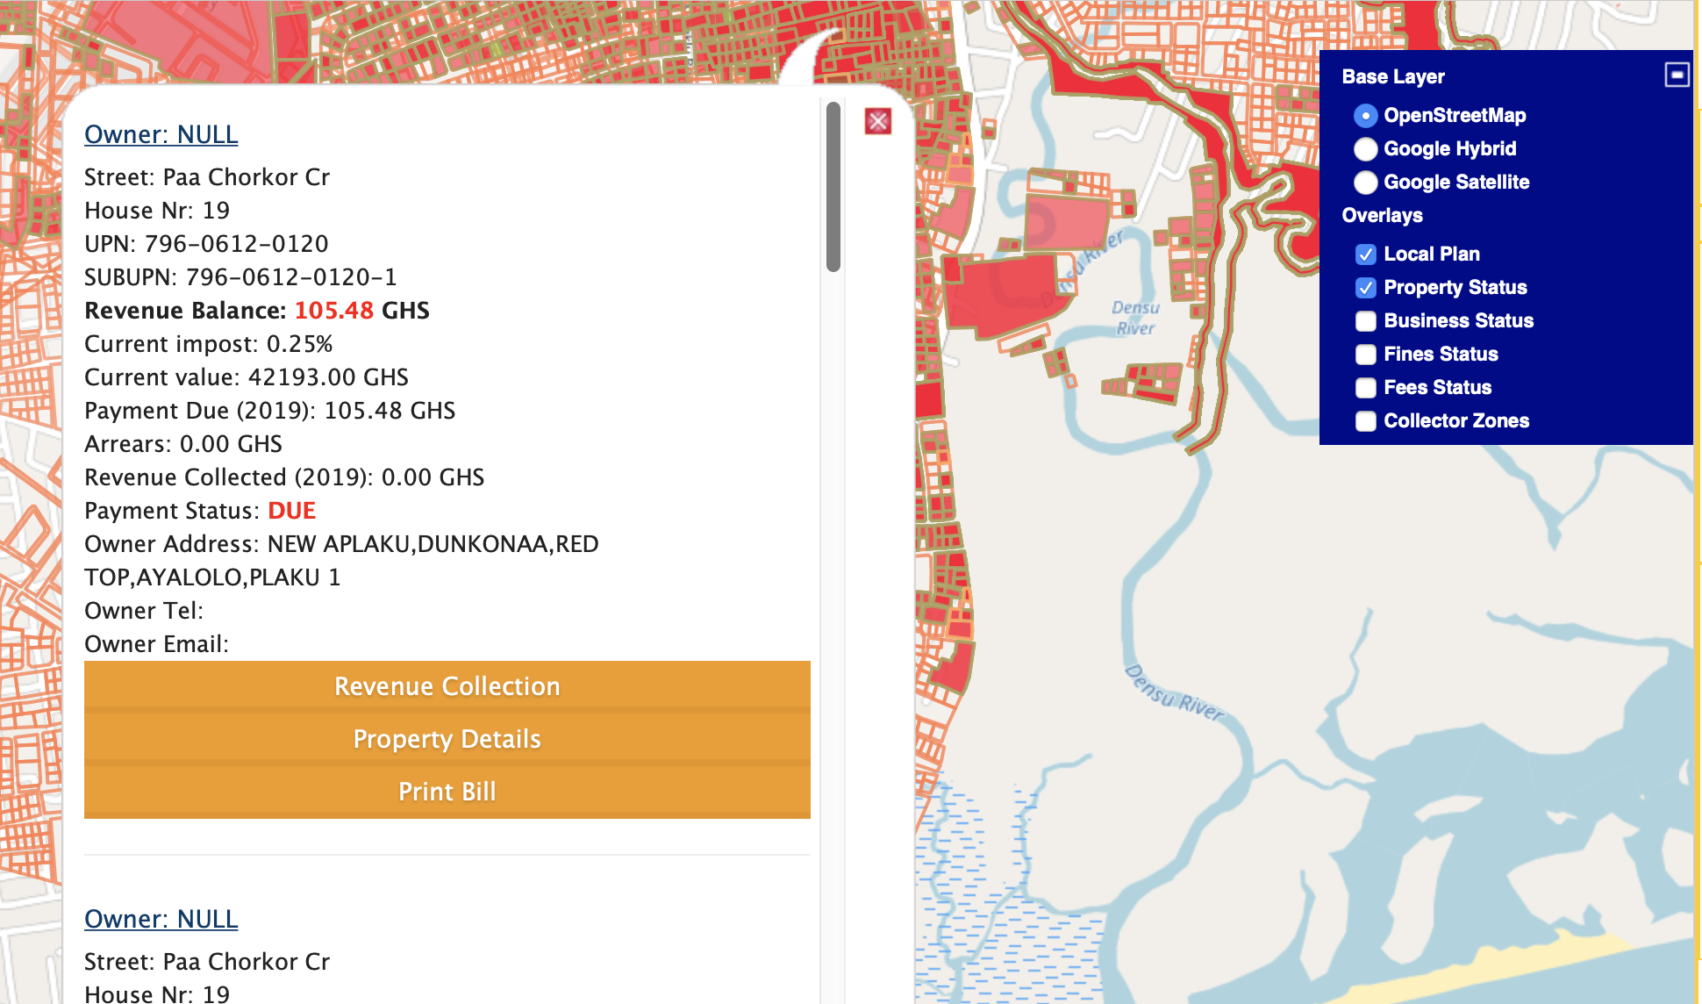Uncheck the Local Plan overlay
The width and height of the screenshot is (1702, 1004).
[x=1365, y=255]
